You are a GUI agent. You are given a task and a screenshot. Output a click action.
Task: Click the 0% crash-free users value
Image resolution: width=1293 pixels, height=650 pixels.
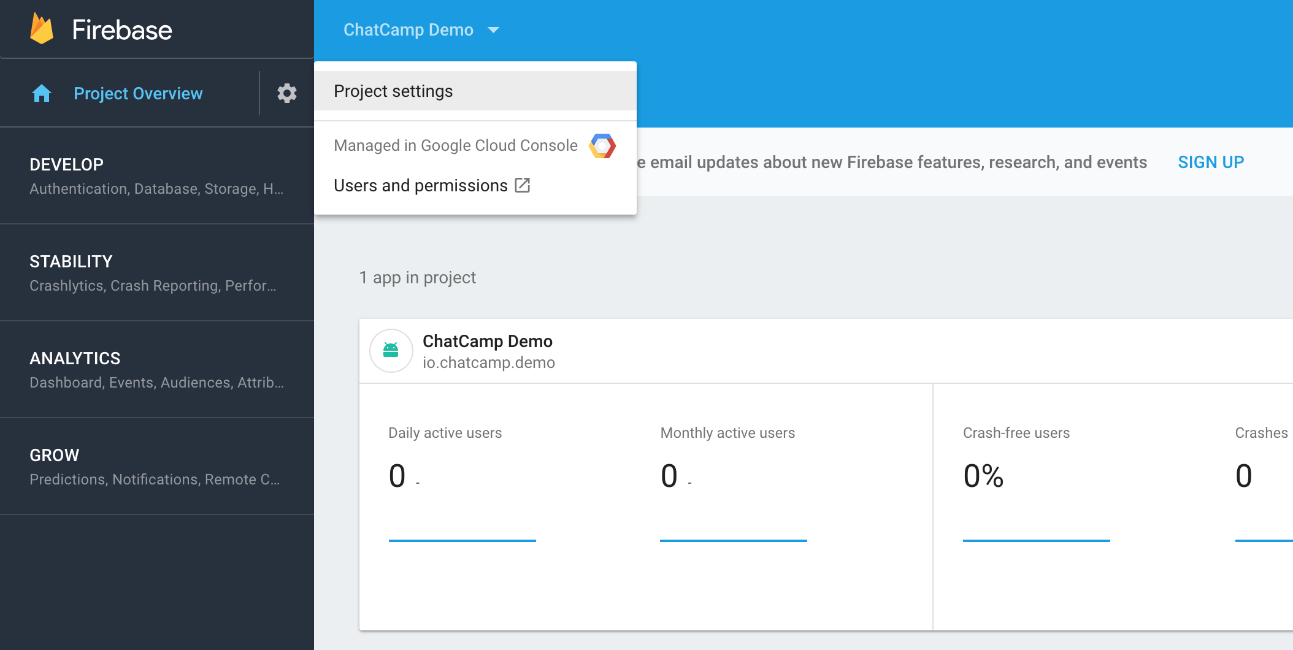point(983,476)
